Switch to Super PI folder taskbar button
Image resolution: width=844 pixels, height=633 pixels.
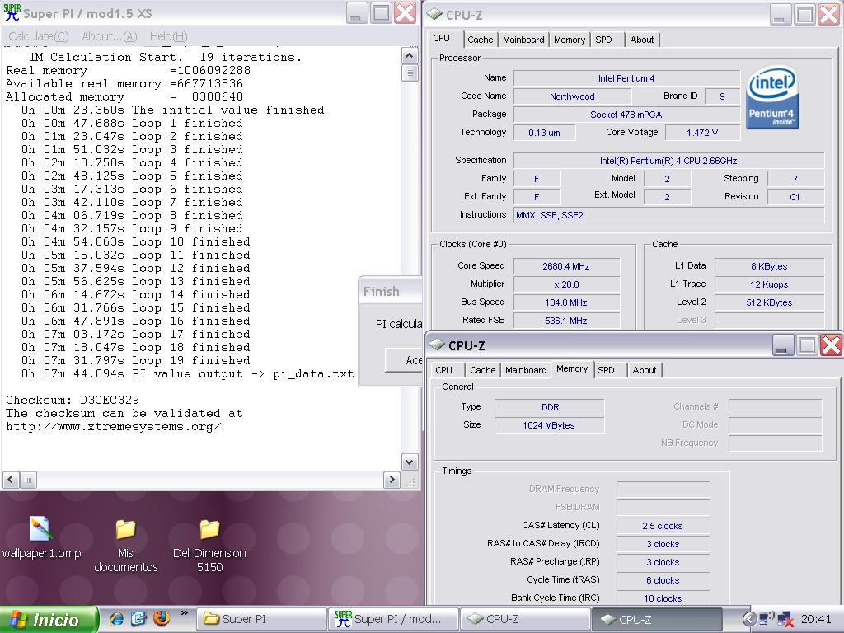pos(262,620)
